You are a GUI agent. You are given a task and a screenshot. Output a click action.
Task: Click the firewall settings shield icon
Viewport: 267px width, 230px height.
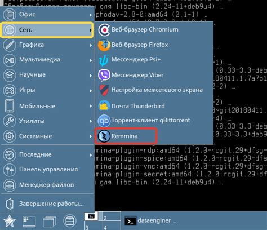coord(104,90)
